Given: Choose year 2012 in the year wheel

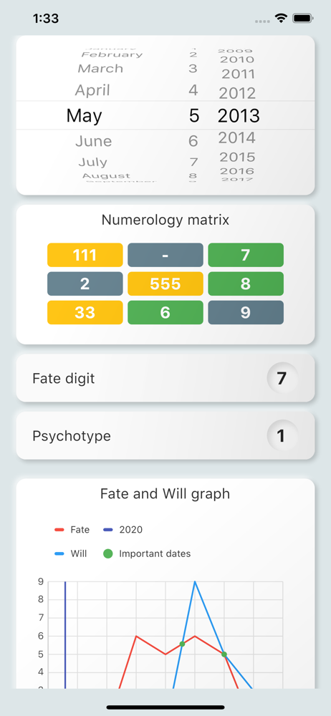Looking at the screenshot, I should 237,94.
